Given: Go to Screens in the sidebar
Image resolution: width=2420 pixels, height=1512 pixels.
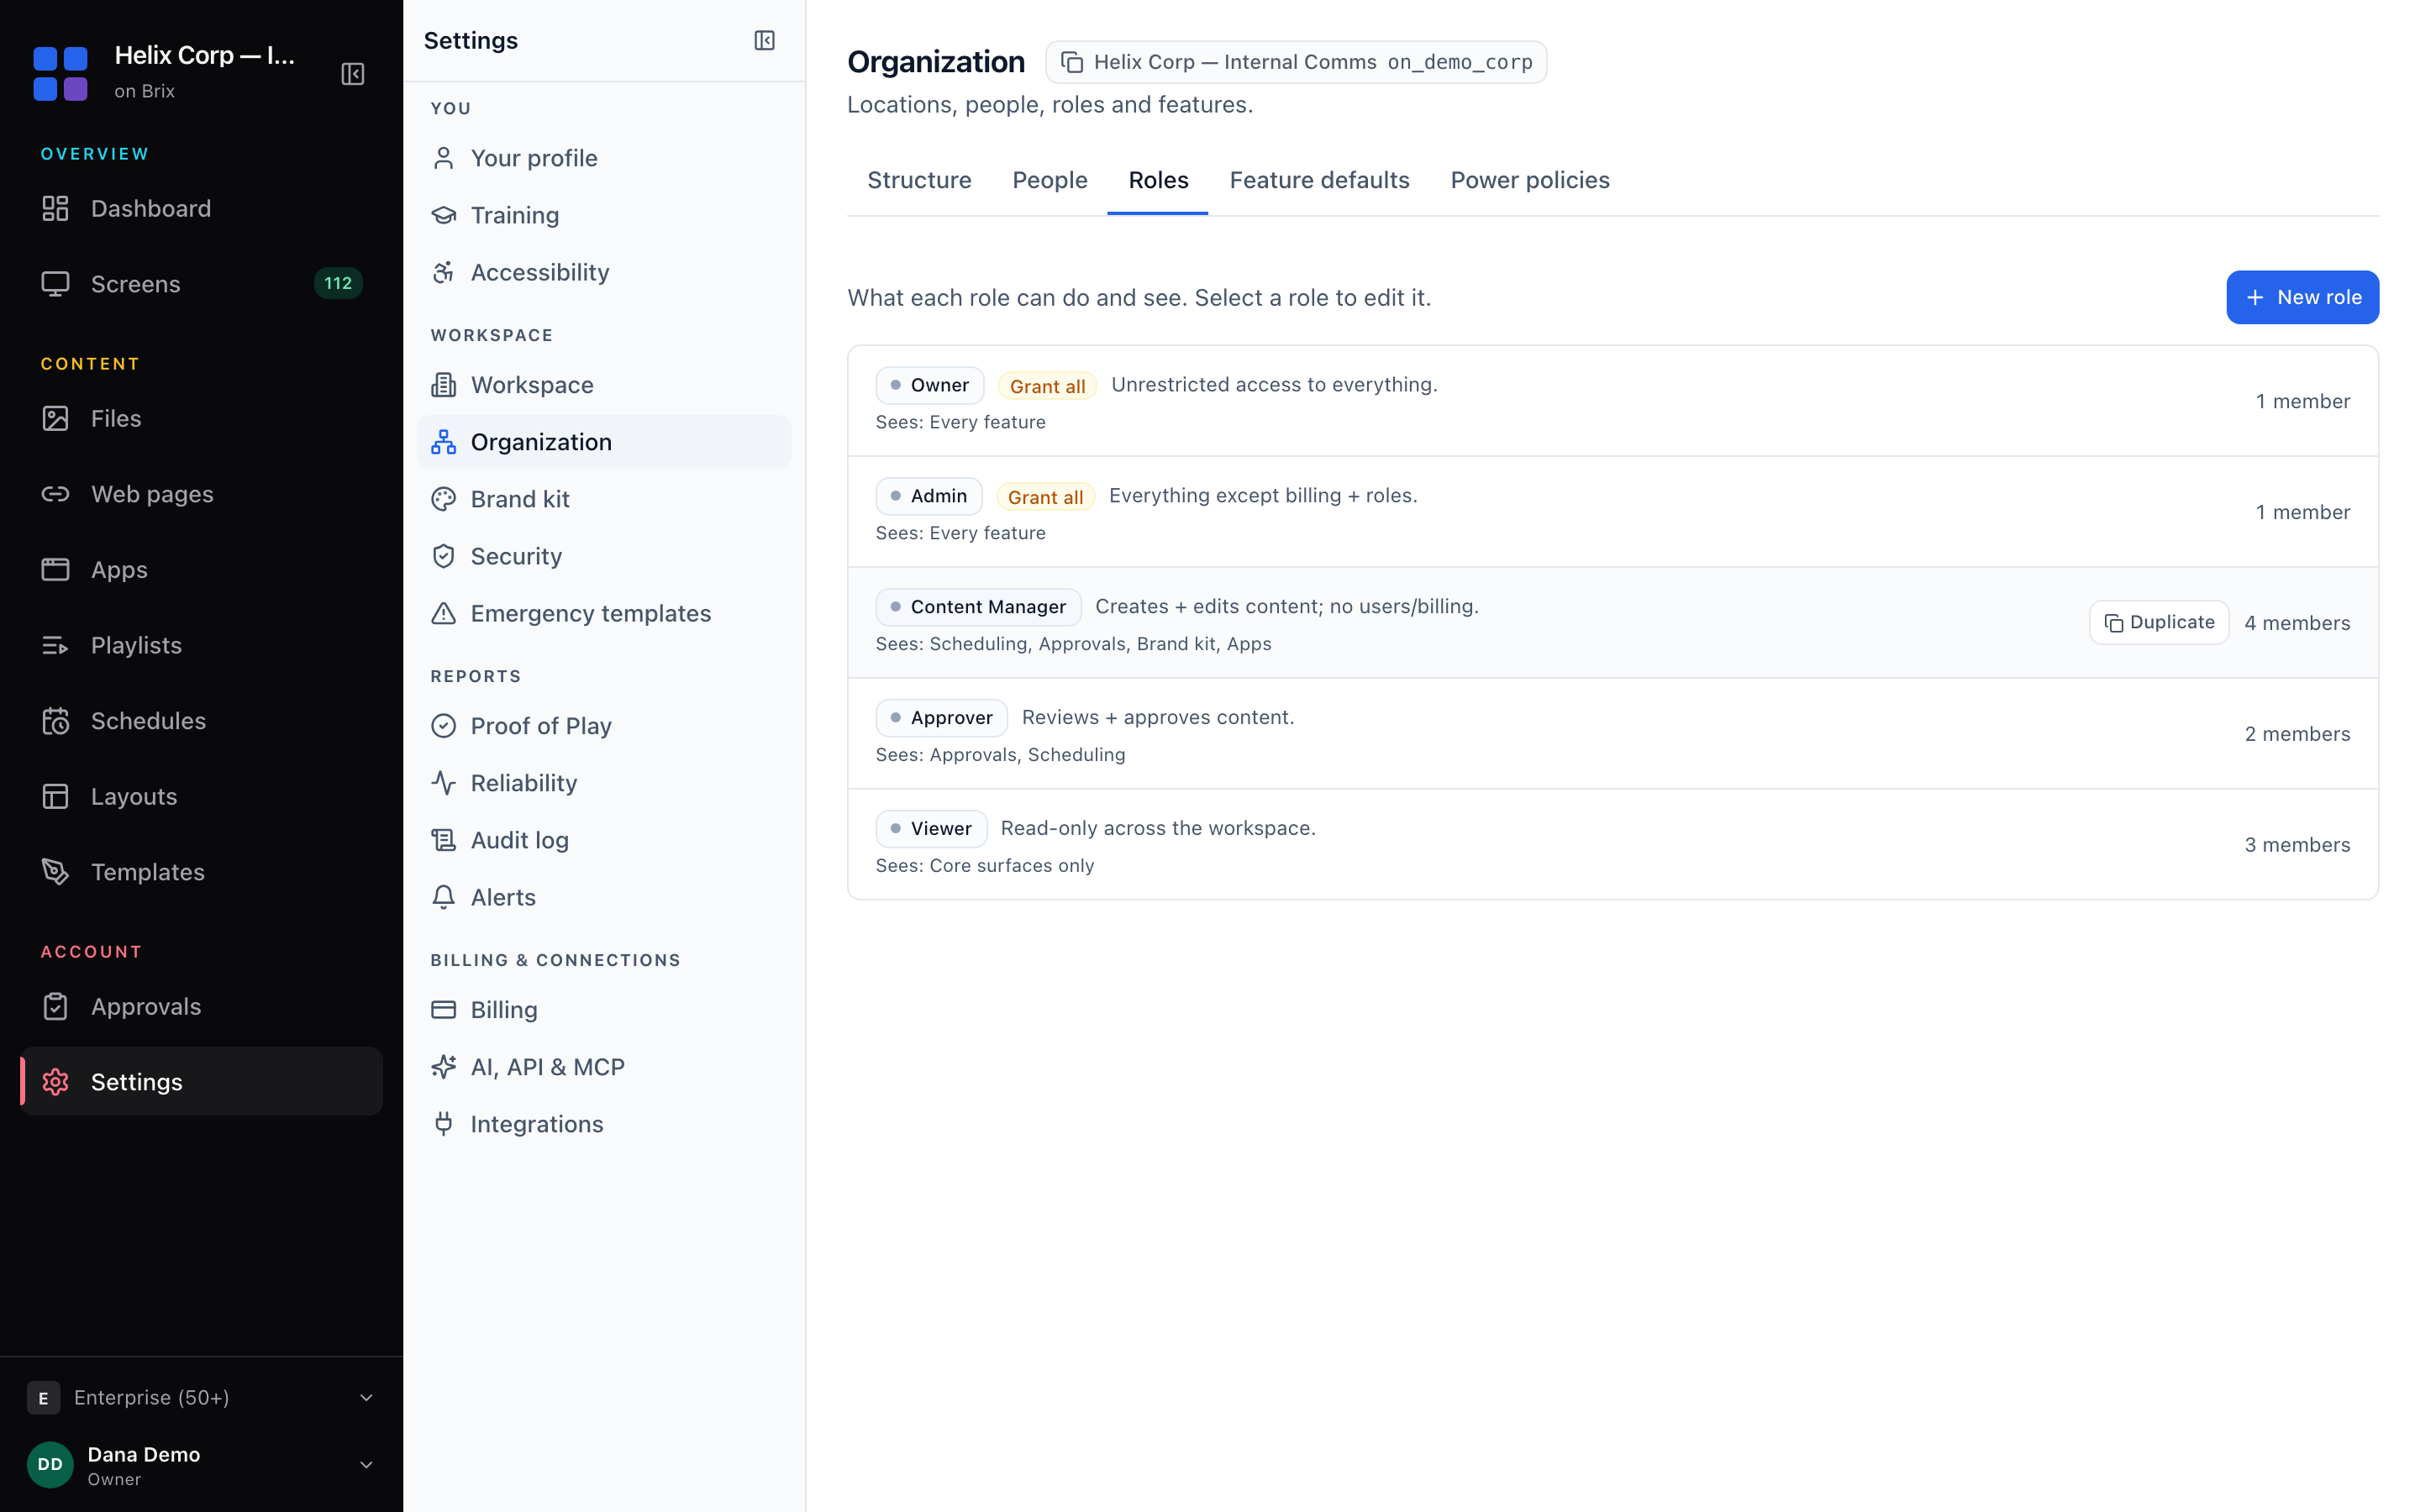Looking at the screenshot, I should click(201, 284).
